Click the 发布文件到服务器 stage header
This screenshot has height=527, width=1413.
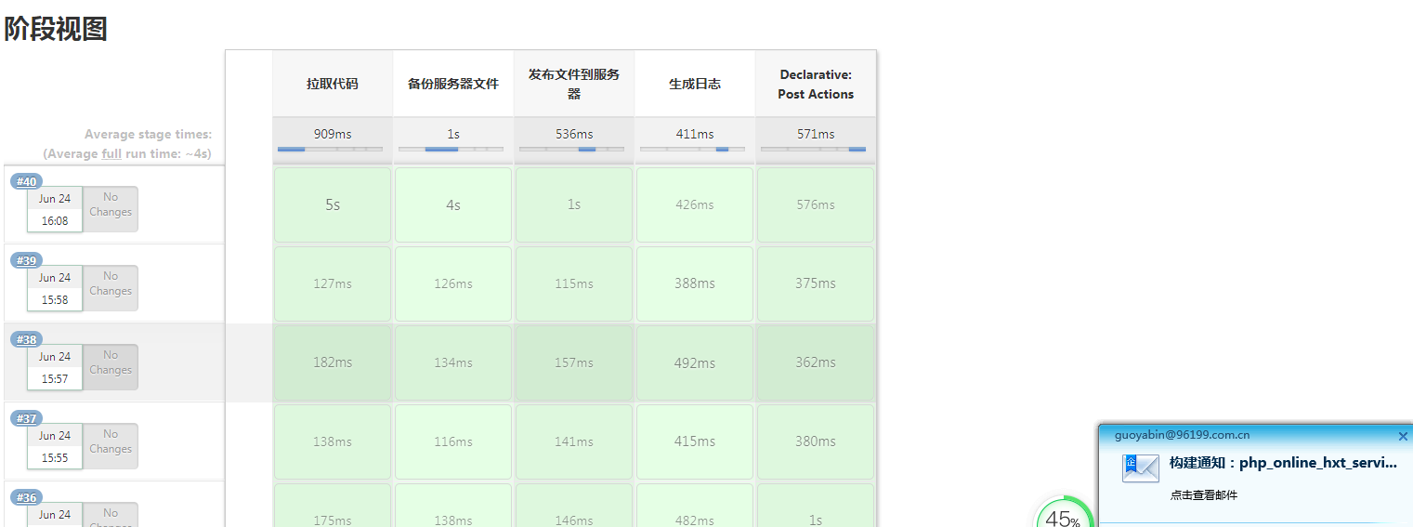[x=574, y=84]
